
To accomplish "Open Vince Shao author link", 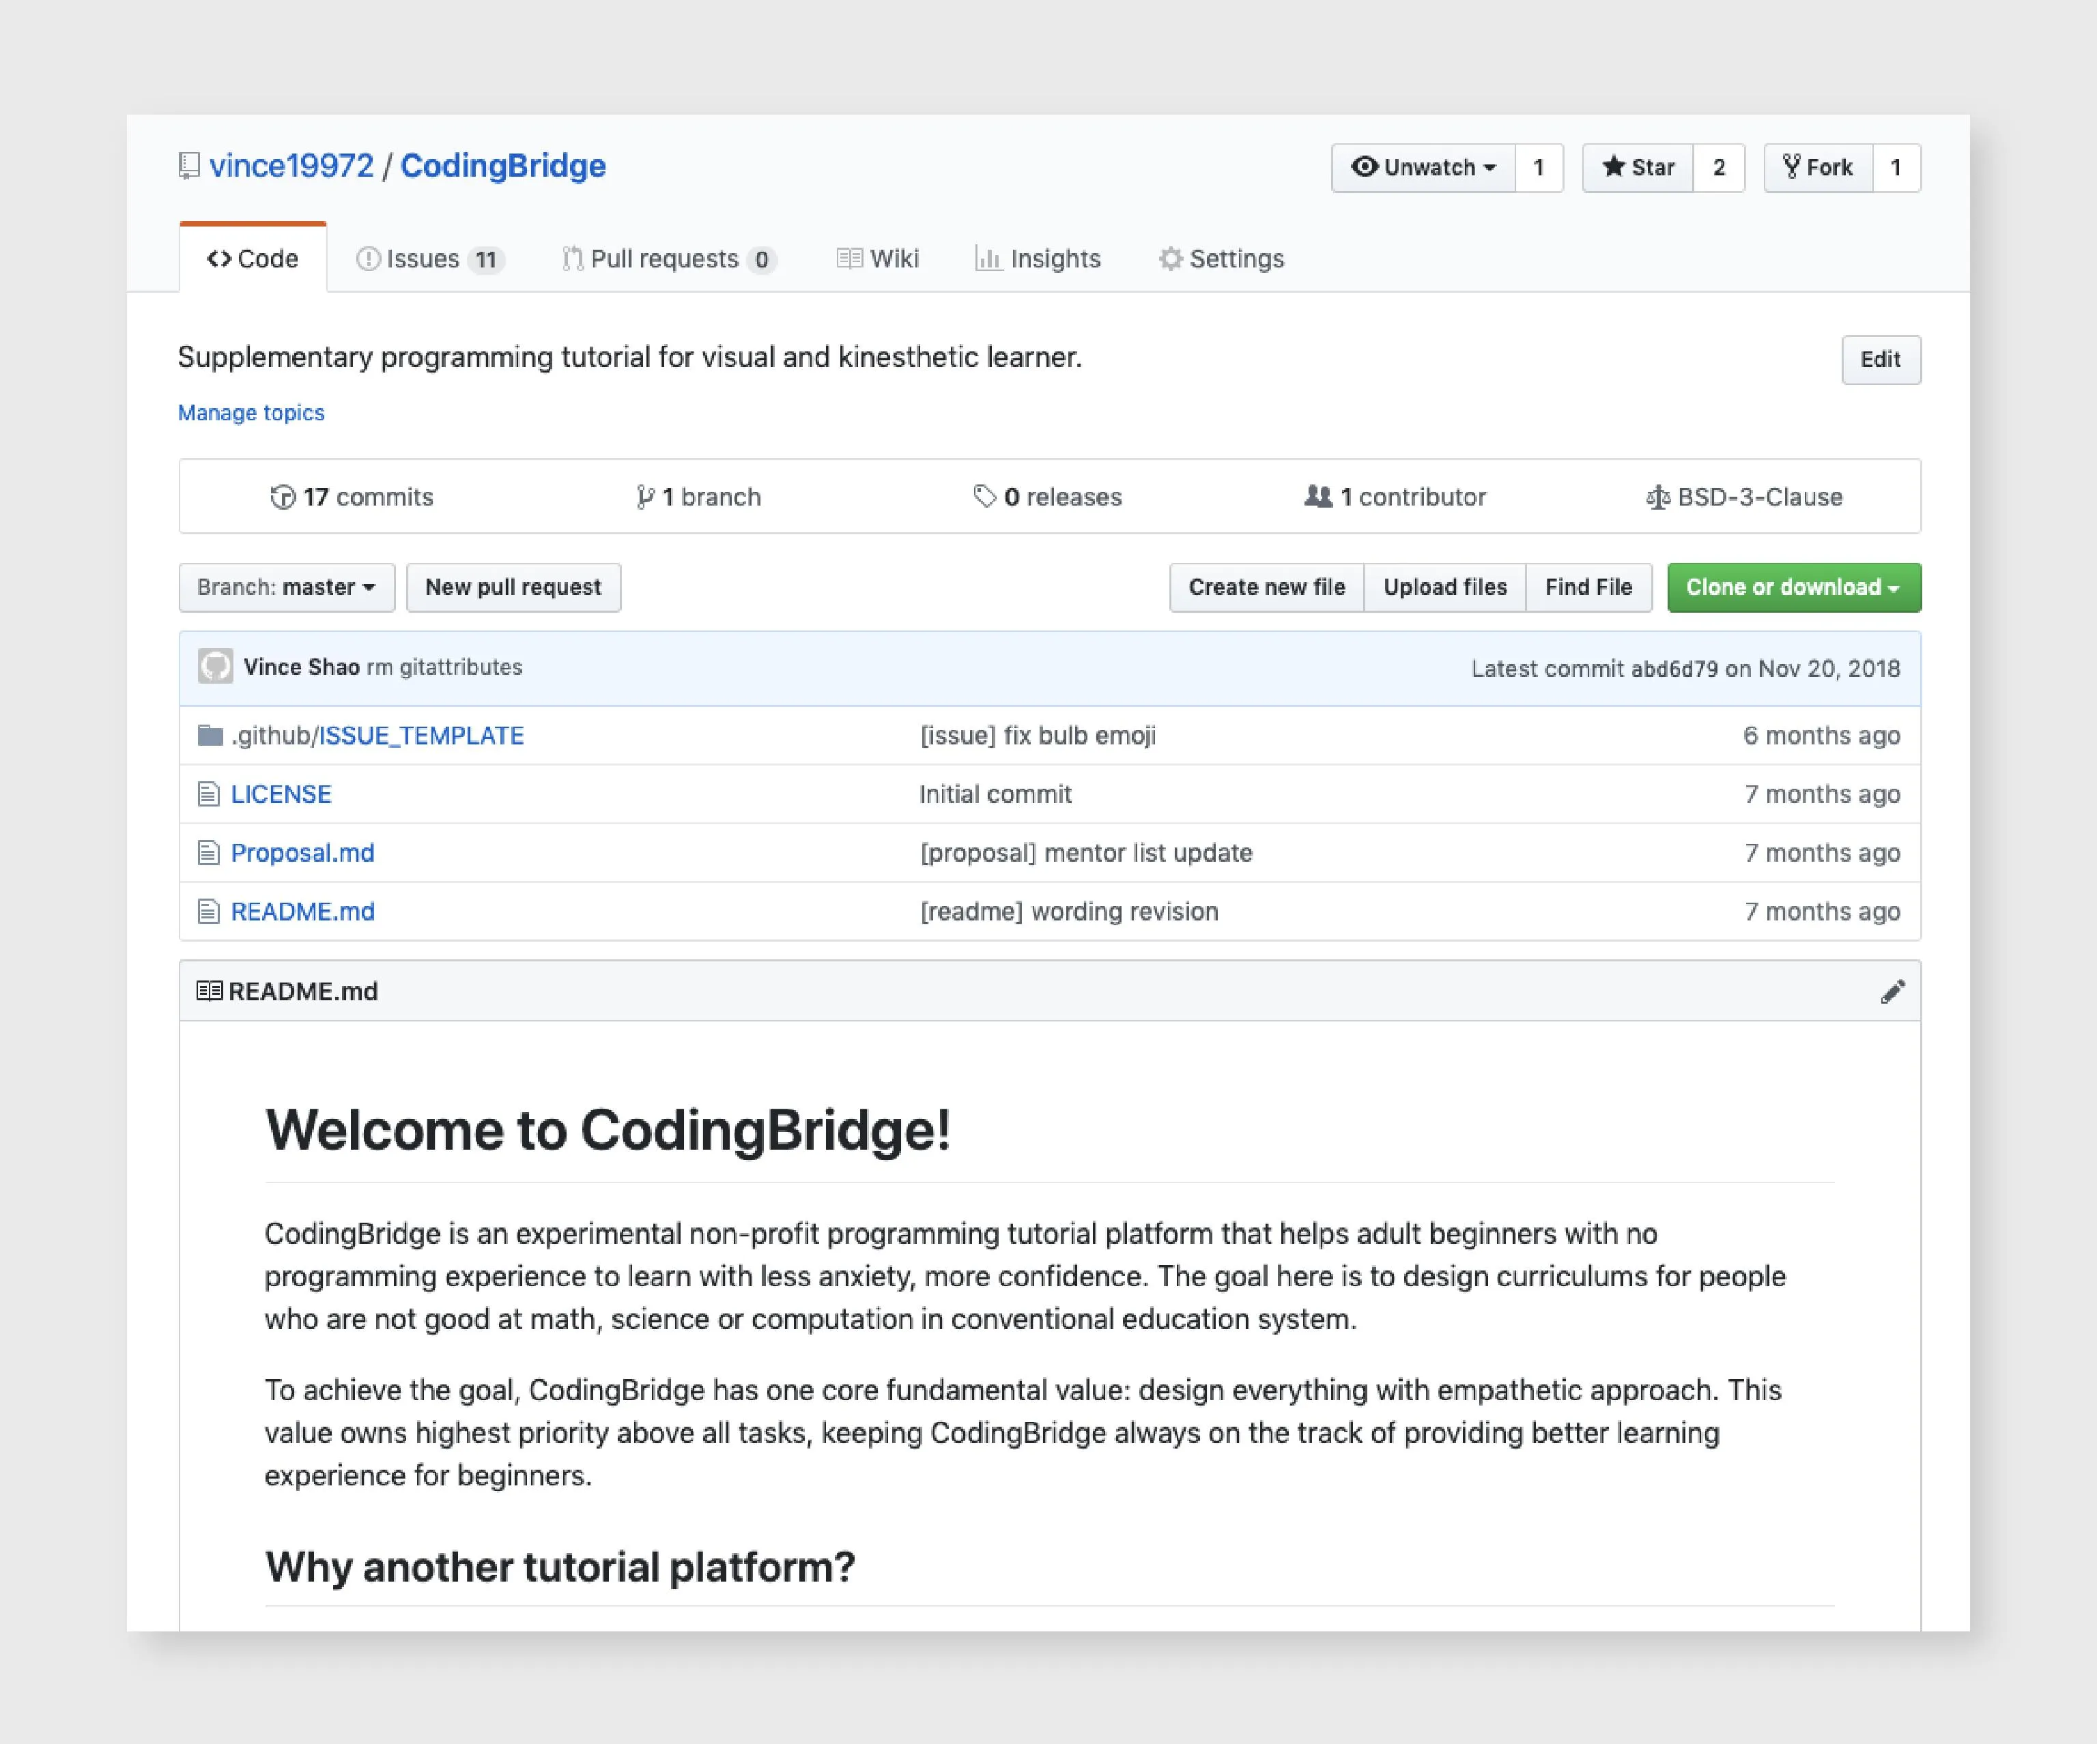I will pyautogui.click(x=302, y=667).
